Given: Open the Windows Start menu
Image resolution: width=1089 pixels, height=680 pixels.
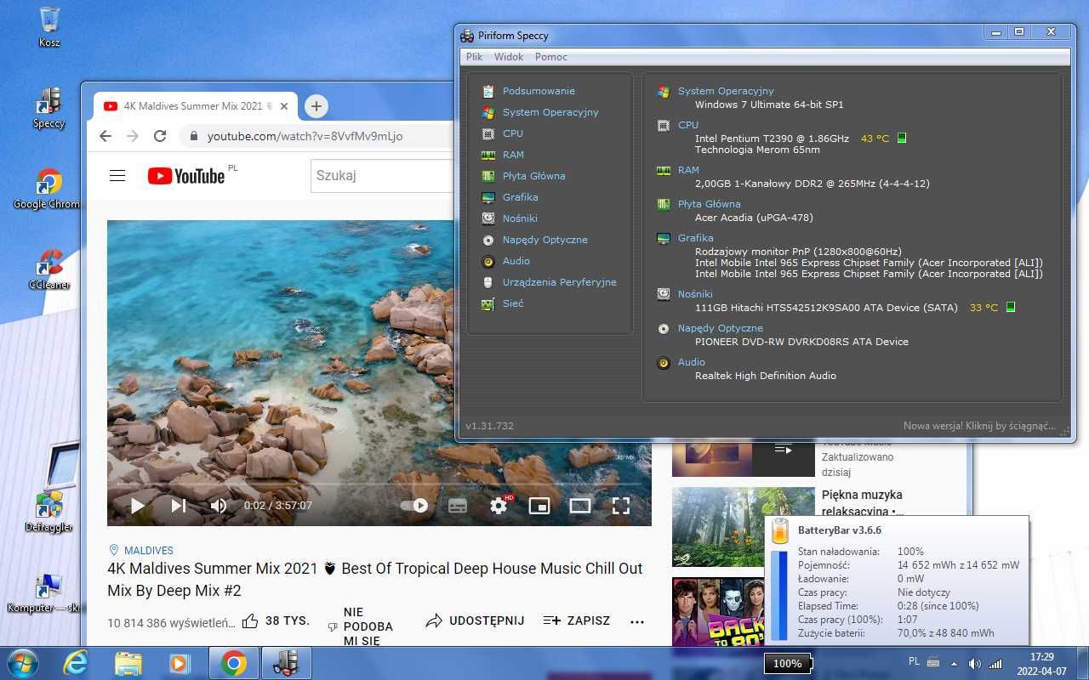Looking at the screenshot, I should click(23, 663).
